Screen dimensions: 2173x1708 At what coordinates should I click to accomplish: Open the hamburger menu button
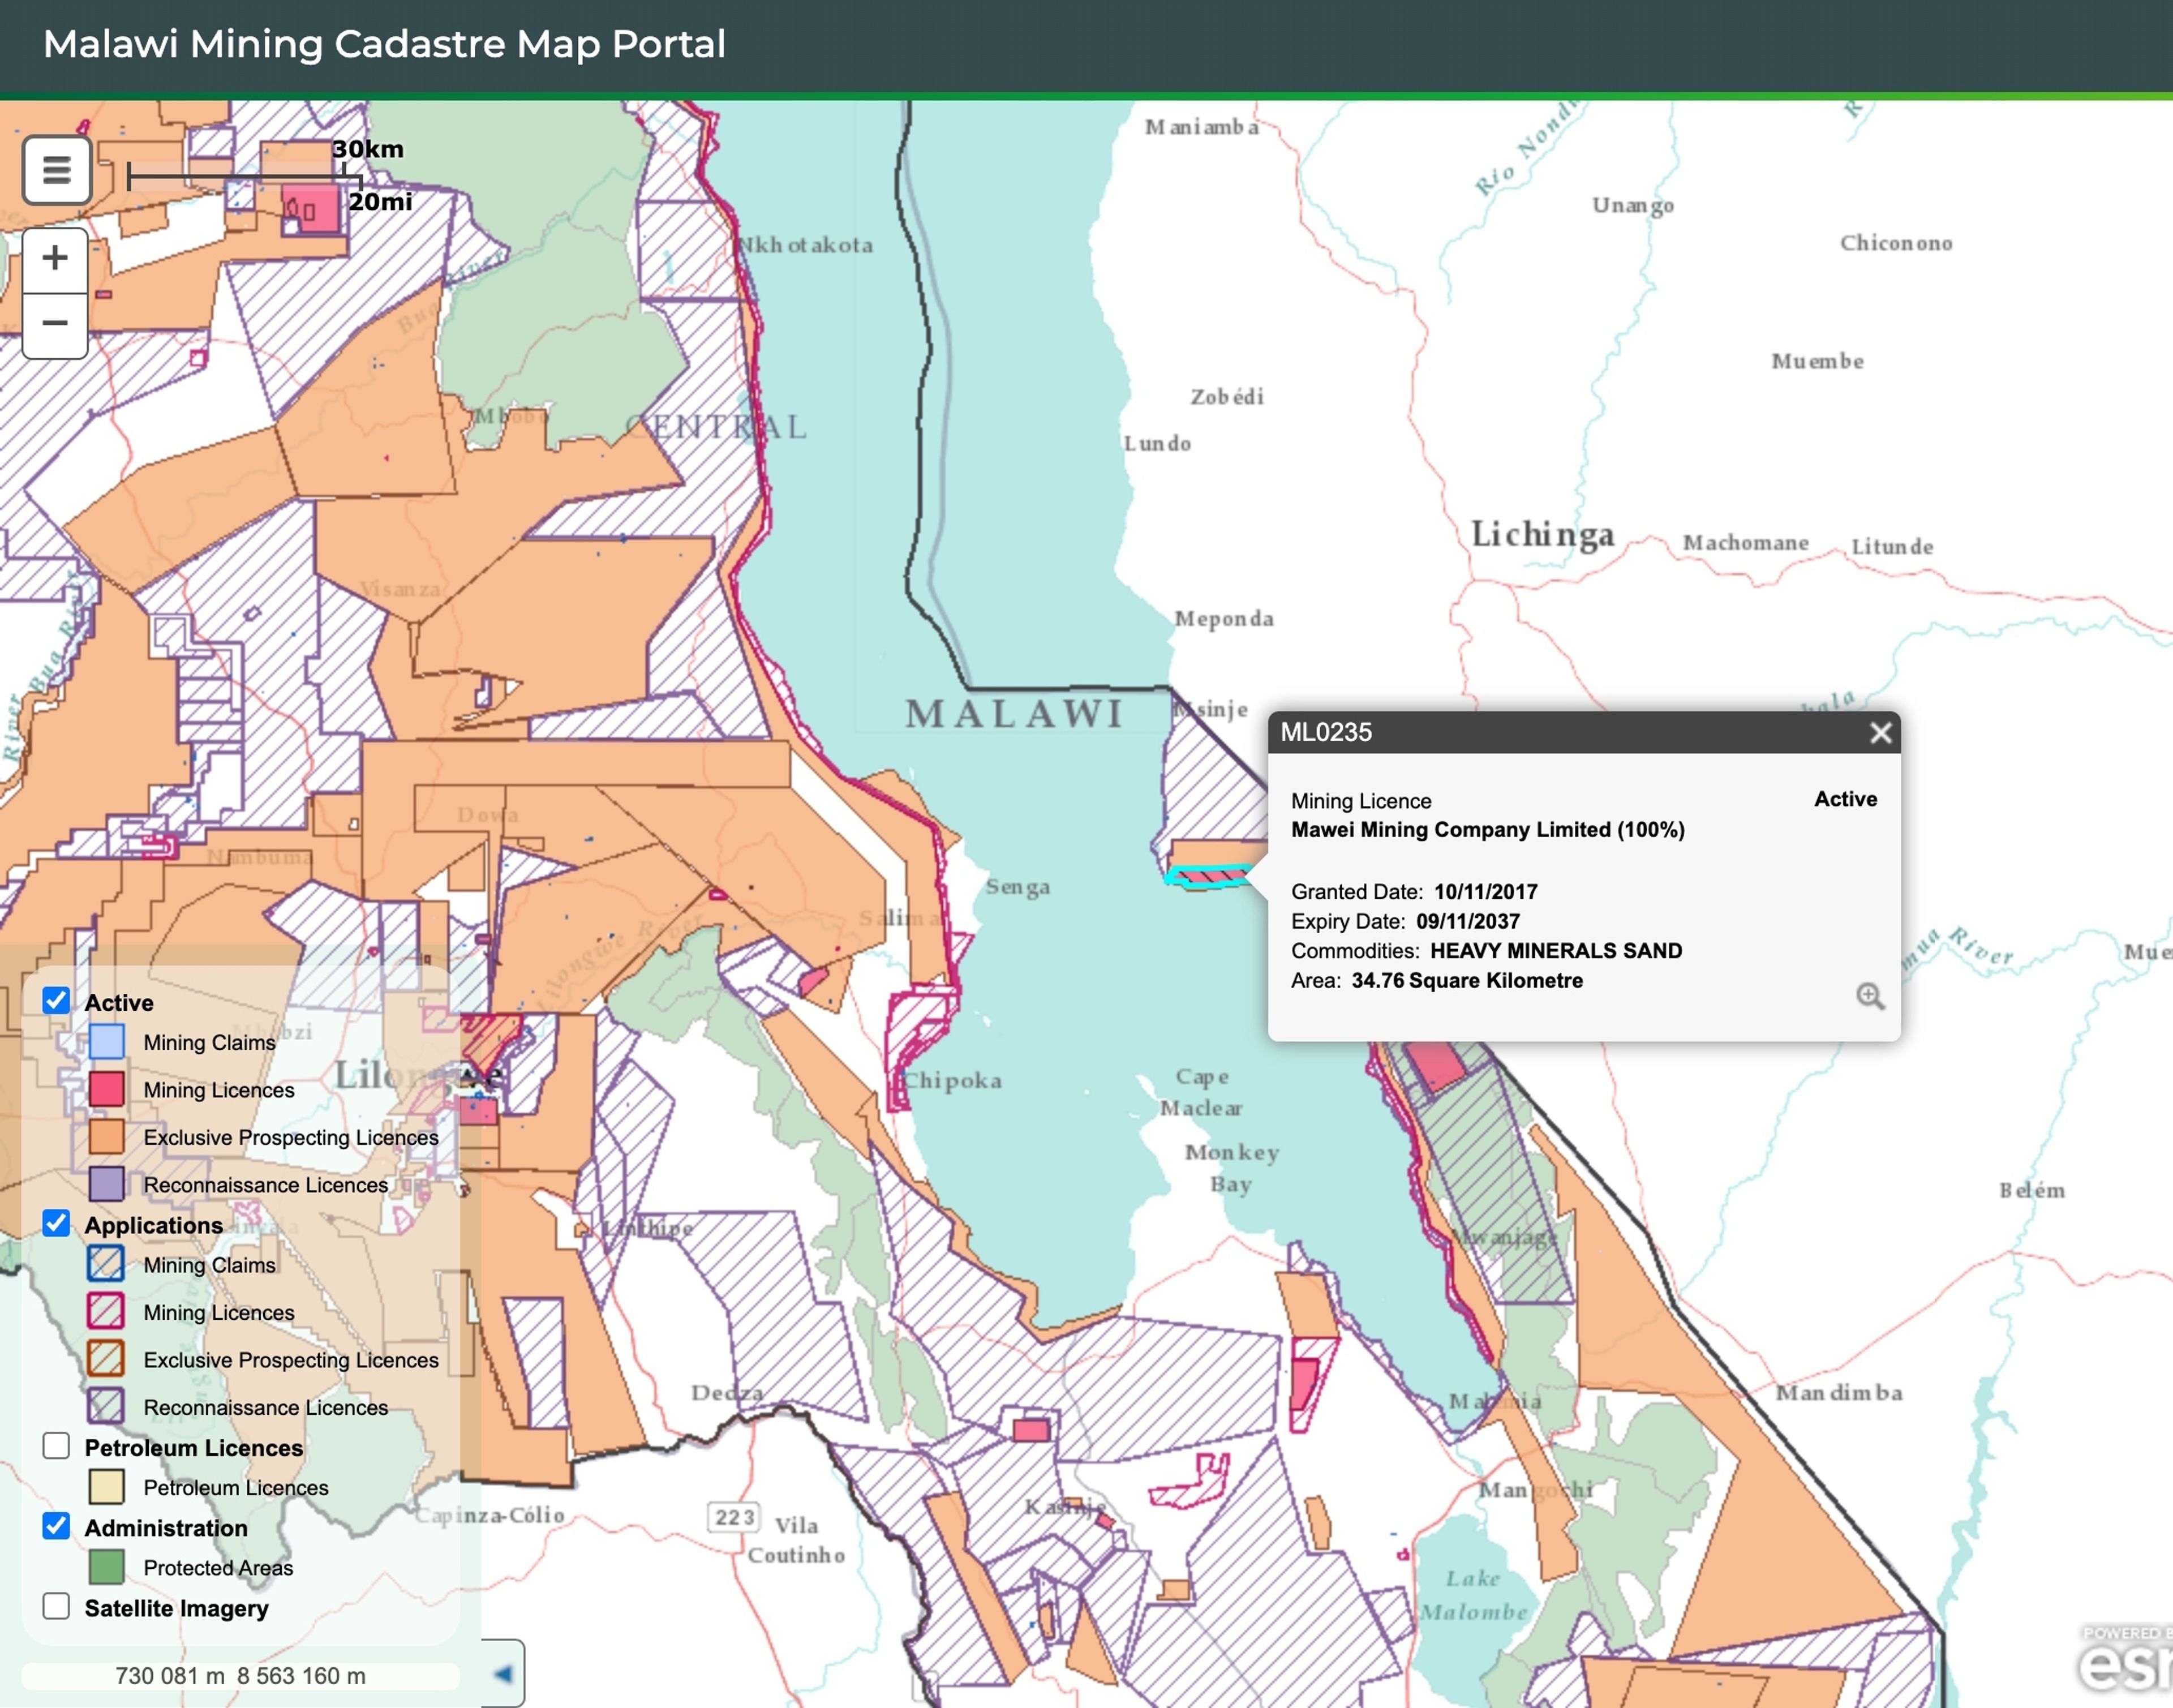click(x=57, y=170)
